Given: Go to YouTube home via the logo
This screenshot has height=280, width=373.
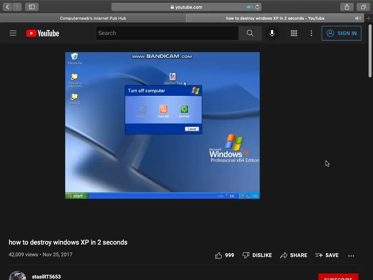Looking at the screenshot, I should pyautogui.click(x=43, y=33).
